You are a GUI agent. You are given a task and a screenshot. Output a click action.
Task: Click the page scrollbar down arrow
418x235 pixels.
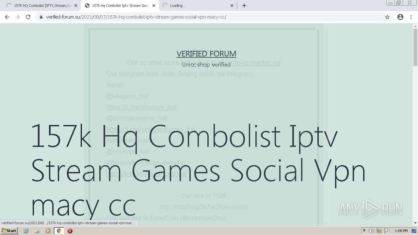pyautogui.click(x=415, y=223)
